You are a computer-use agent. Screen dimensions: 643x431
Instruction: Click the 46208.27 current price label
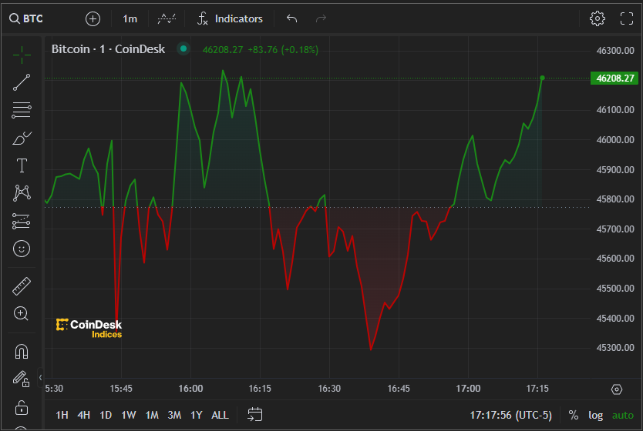coord(614,79)
